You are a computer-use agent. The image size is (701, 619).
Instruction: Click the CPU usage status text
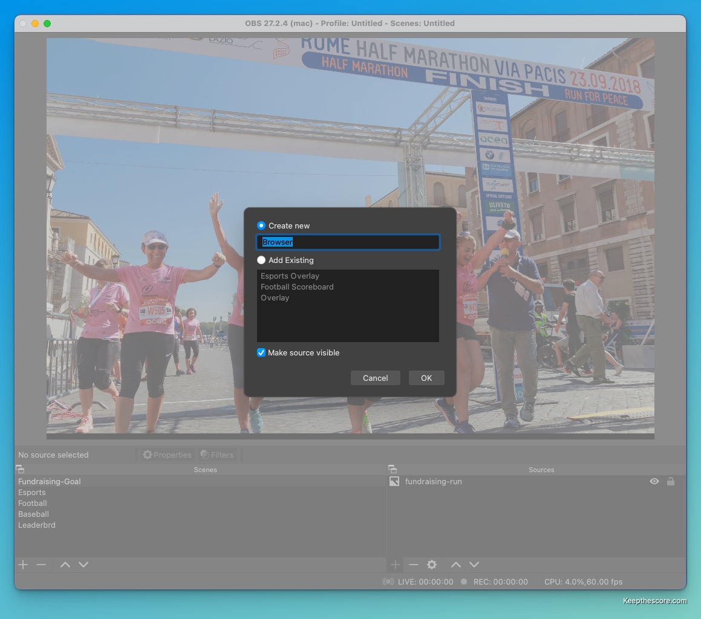click(583, 582)
